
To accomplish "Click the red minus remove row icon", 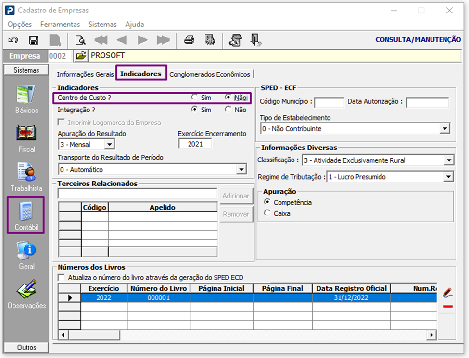I will [x=447, y=306].
